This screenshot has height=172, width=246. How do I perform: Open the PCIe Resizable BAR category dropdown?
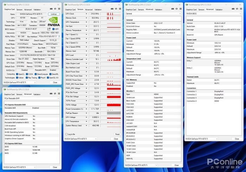tap(32, 98)
